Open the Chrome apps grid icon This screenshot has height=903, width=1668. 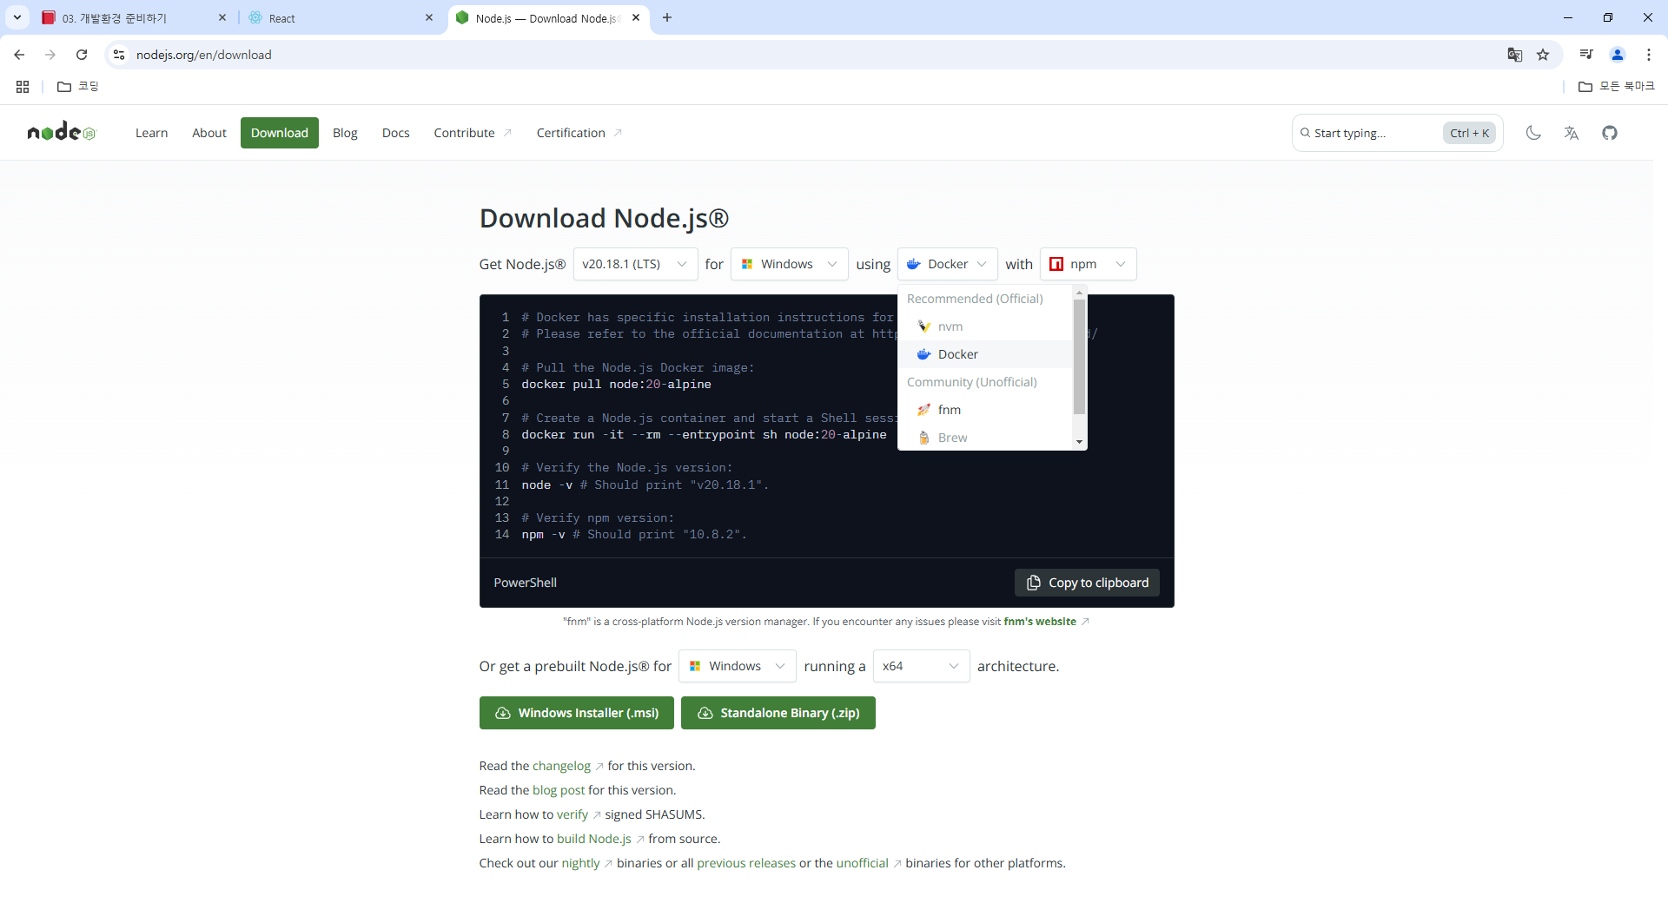tap(23, 87)
